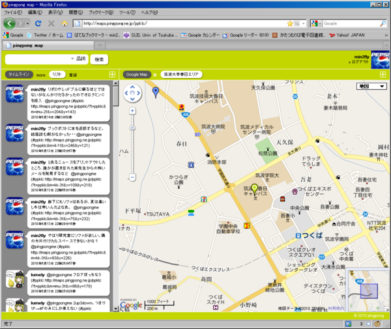The width and height of the screenshot is (391, 329).
Task: Go to the home page icon
Action: point(65,23)
